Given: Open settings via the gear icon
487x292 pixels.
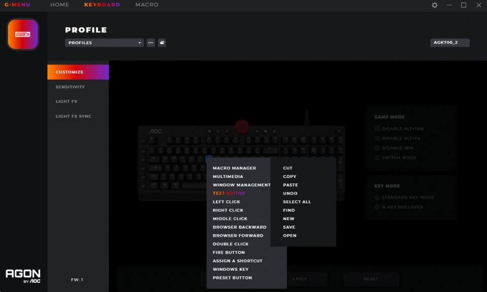Looking at the screenshot, I should (435, 5).
